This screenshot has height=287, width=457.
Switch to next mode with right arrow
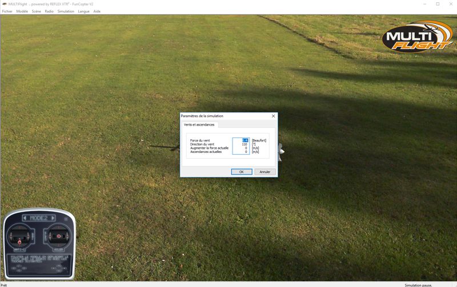(53, 218)
